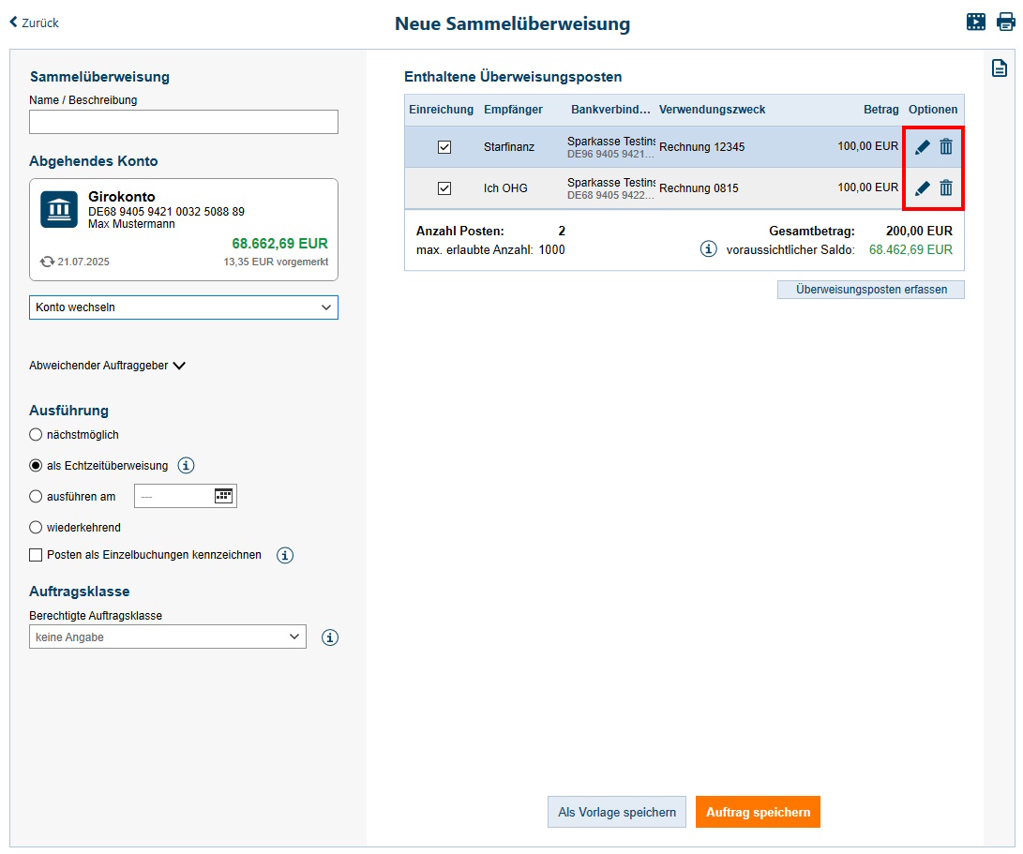Click the printer icon
The width and height of the screenshot is (1023, 854).
pos(1006,22)
